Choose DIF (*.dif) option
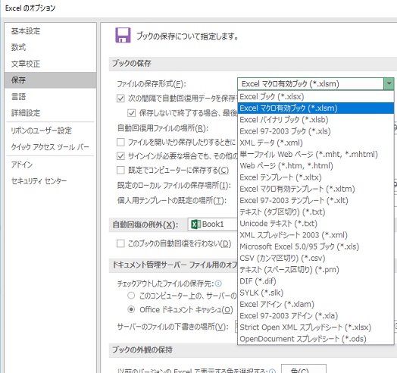 click(x=316, y=281)
